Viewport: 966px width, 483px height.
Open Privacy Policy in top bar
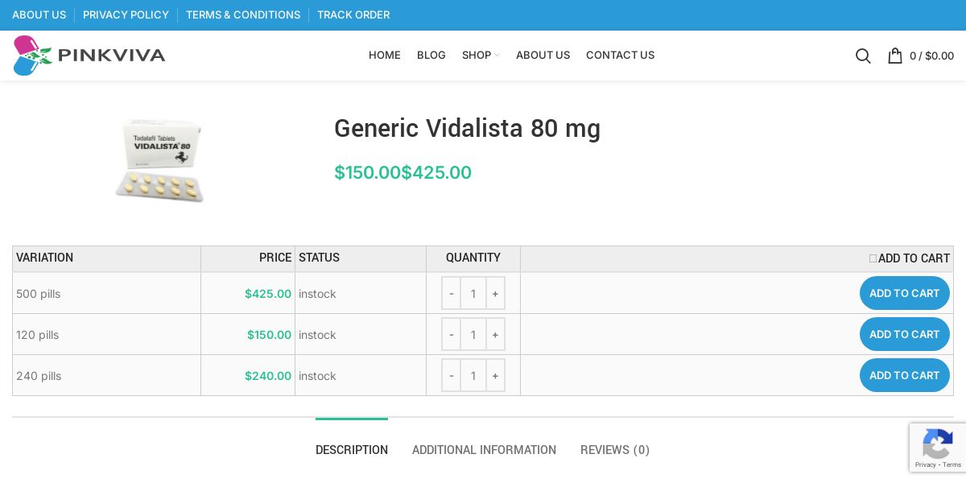click(126, 15)
